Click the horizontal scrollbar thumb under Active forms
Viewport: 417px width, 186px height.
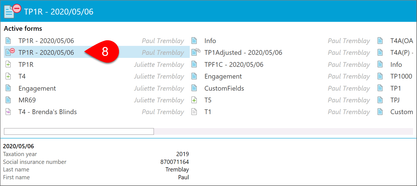(x=79, y=131)
